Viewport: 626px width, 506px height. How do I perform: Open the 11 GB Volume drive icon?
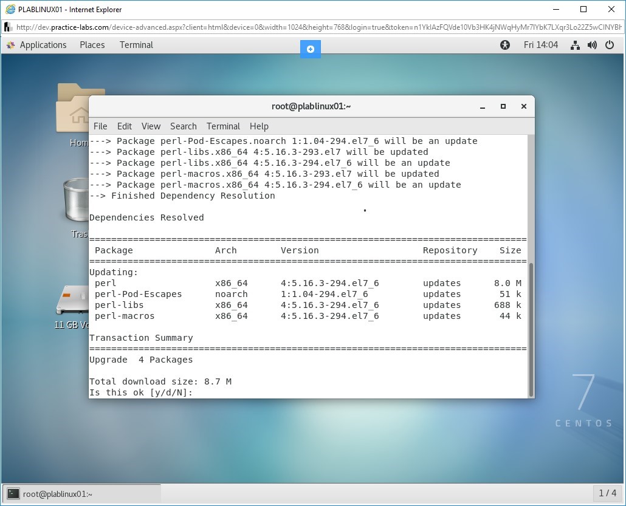coord(71,301)
